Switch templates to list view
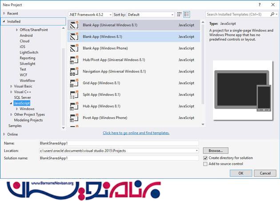280x201 pixels. (187, 15)
